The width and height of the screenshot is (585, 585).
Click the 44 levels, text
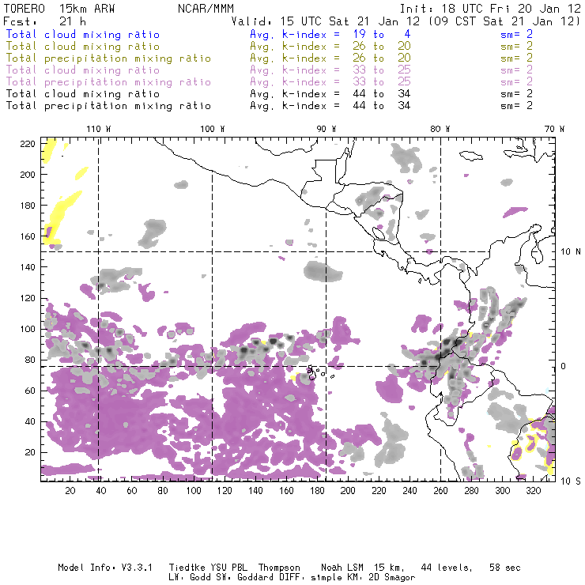tap(447, 568)
